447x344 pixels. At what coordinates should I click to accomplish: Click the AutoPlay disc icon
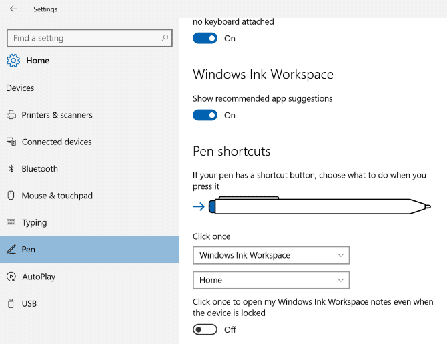(11, 277)
